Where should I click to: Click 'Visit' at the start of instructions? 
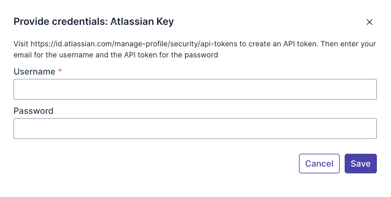tap(21, 44)
